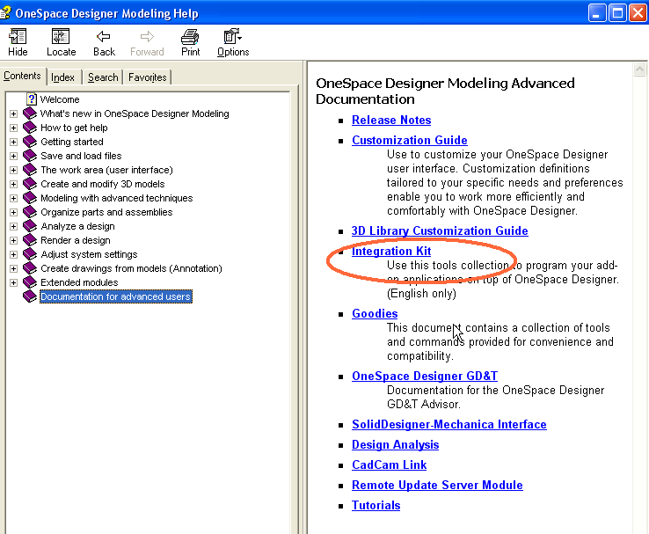Select the Welcome topic
Image resolution: width=649 pixels, height=534 pixels.
tap(60, 99)
